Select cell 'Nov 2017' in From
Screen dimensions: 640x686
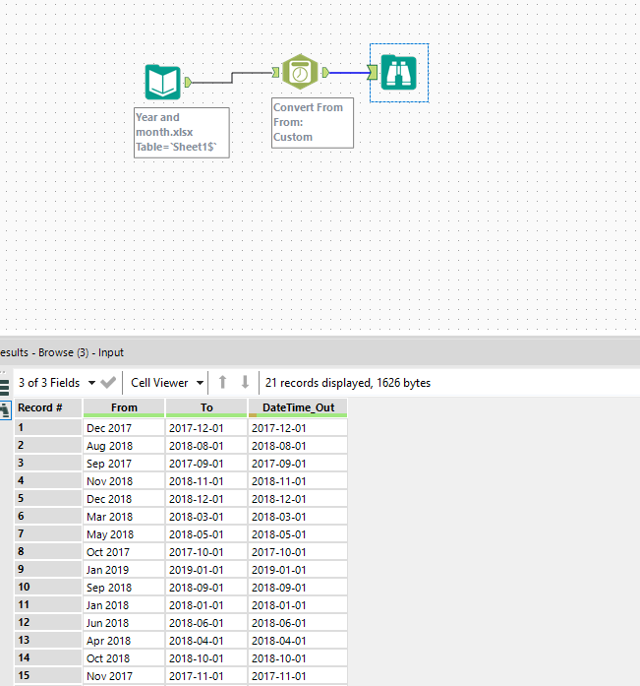pyautogui.click(x=124, y=676)
